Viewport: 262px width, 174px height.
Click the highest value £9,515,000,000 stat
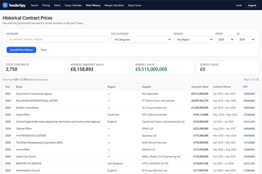pyautogui.click(x=151, y=69)
